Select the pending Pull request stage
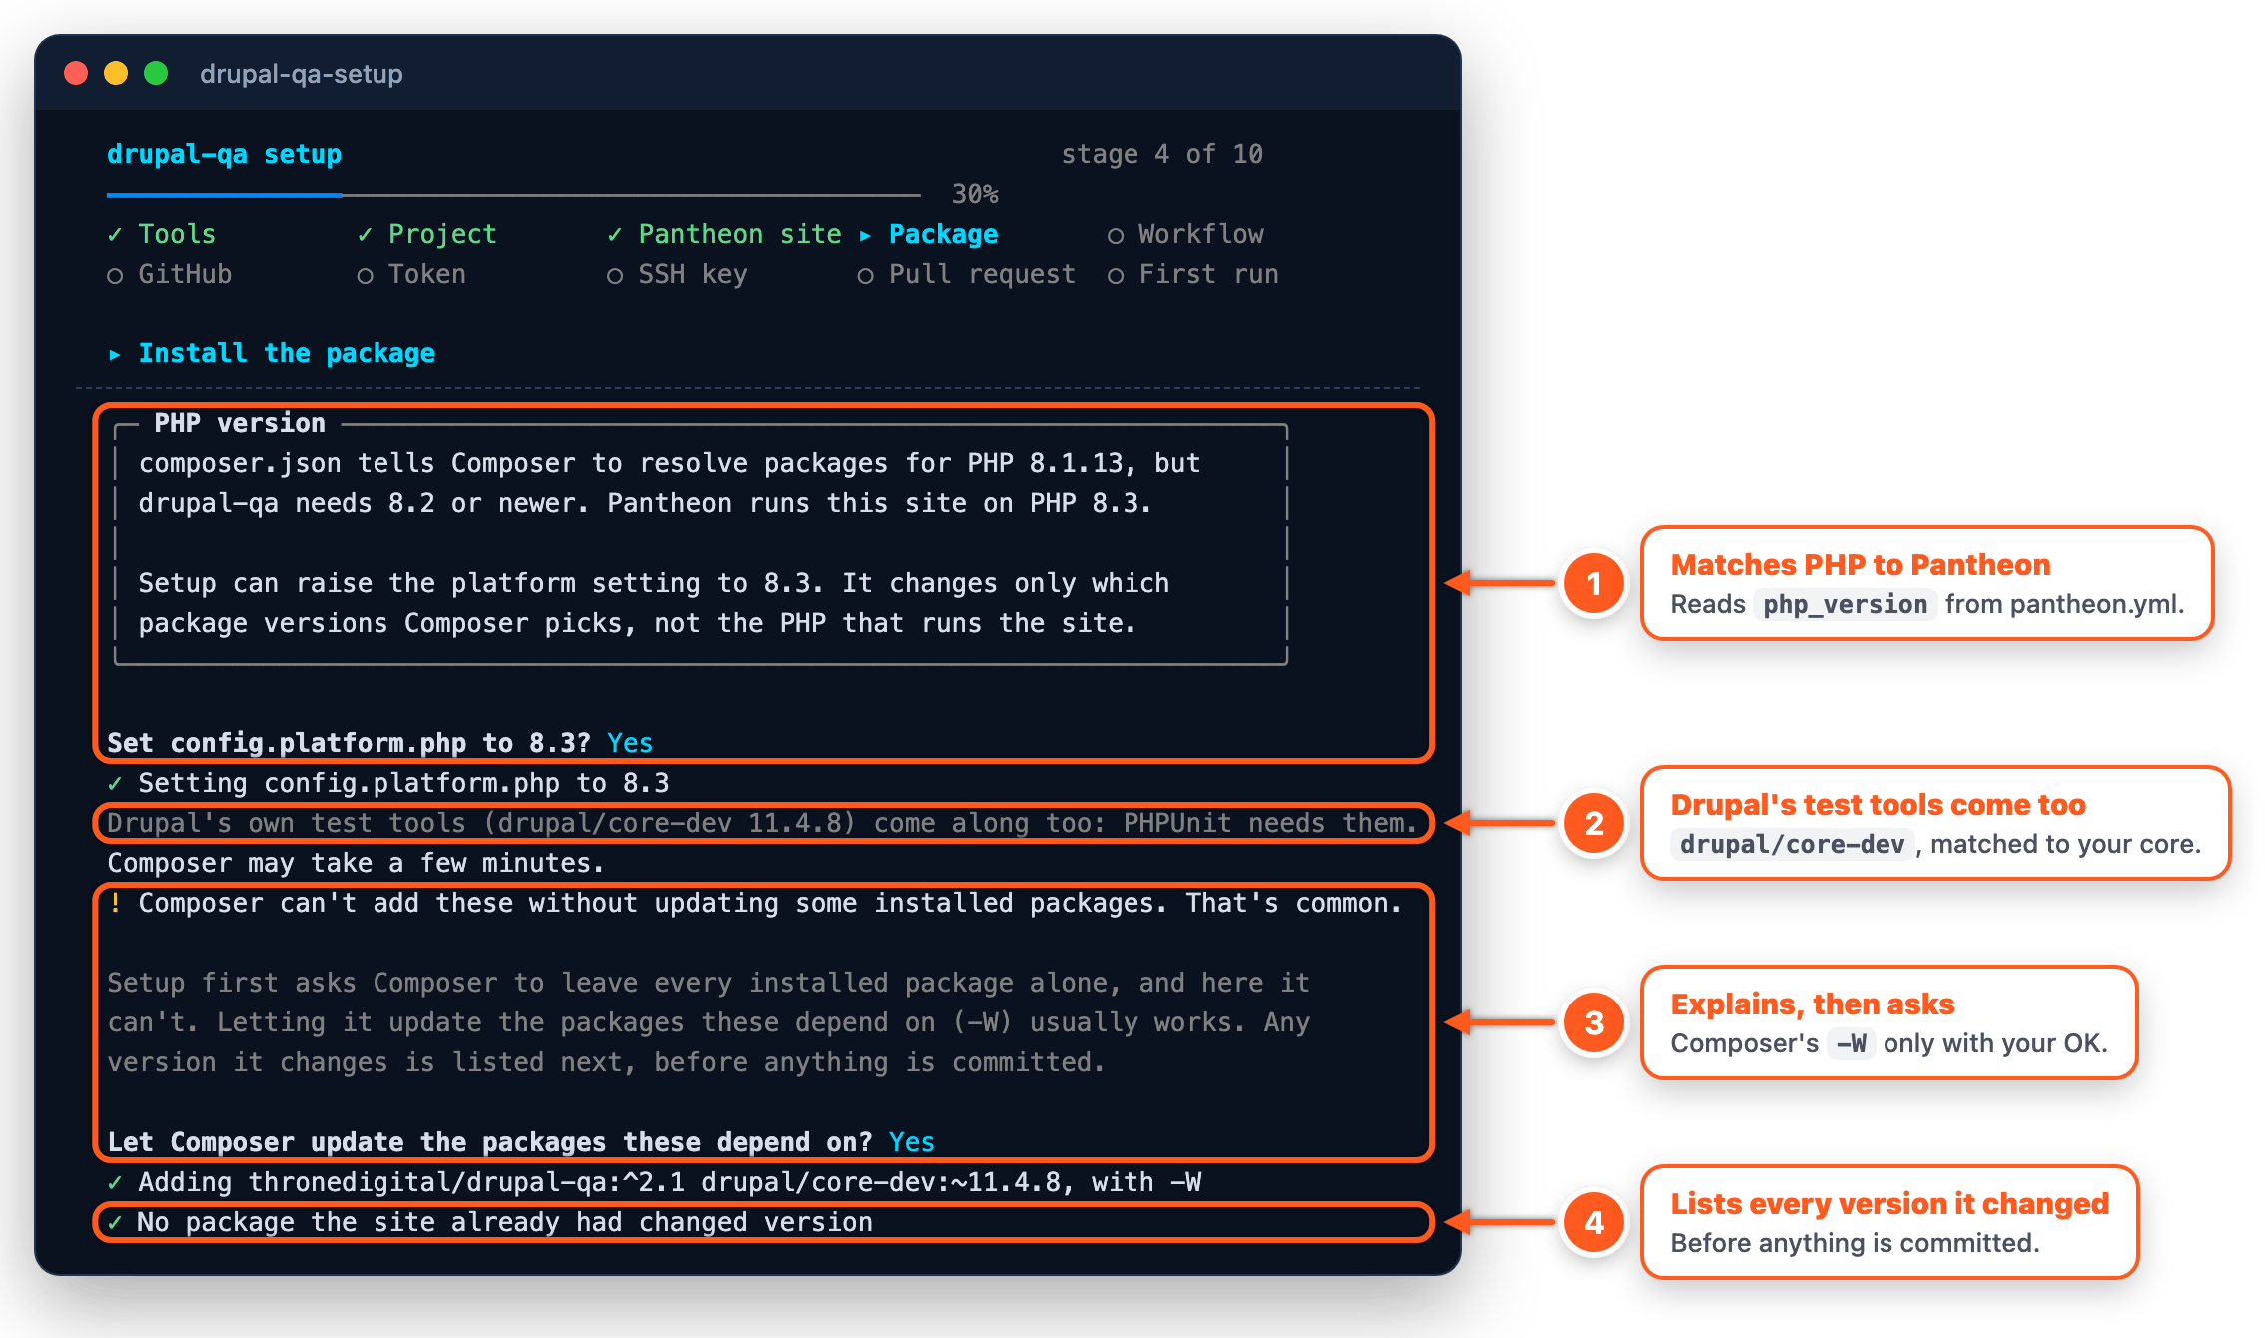 point(967,274)
